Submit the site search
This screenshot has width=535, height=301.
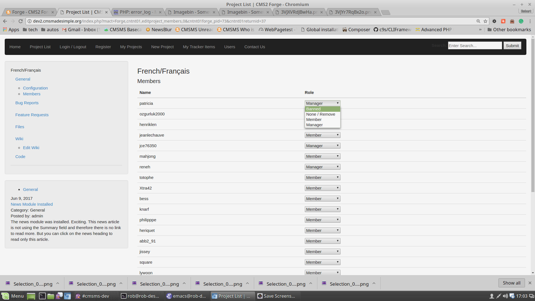tap(512, 46)
